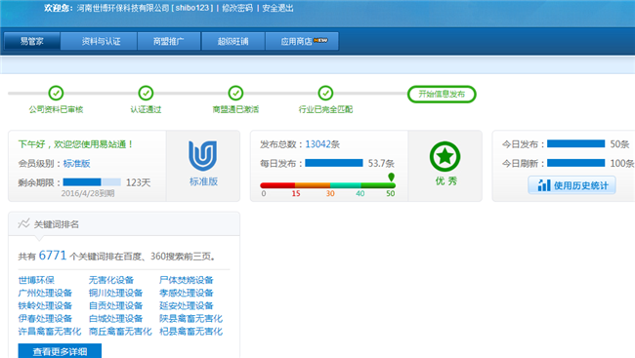
Task: Open keyword 无害化设备
Action: (x=111, y=280)
